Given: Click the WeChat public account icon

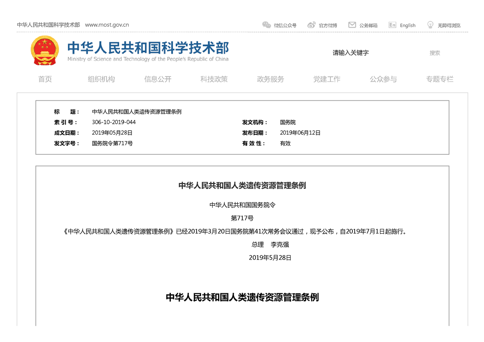Looking at the screenshot, I should [x=267, y=25].
